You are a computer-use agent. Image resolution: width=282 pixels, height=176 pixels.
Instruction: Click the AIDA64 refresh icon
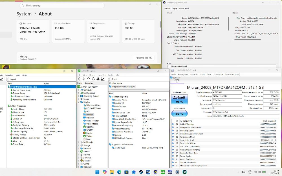pyautogui.click(x=93, y=79)
